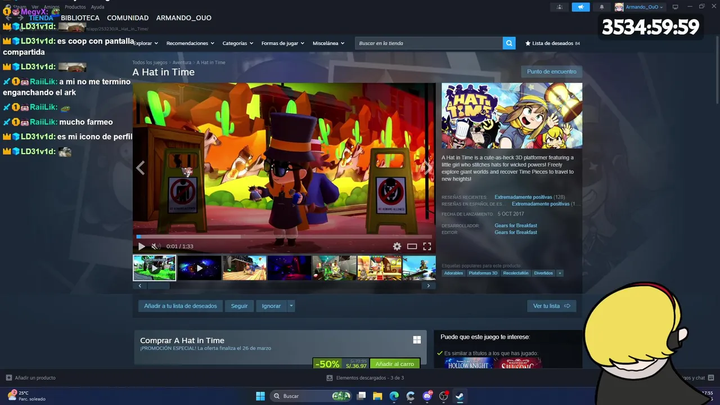The height and width of the screenshot is (405, 720).
Task: Click the Divertidos tag
Action: coord(543,273)
